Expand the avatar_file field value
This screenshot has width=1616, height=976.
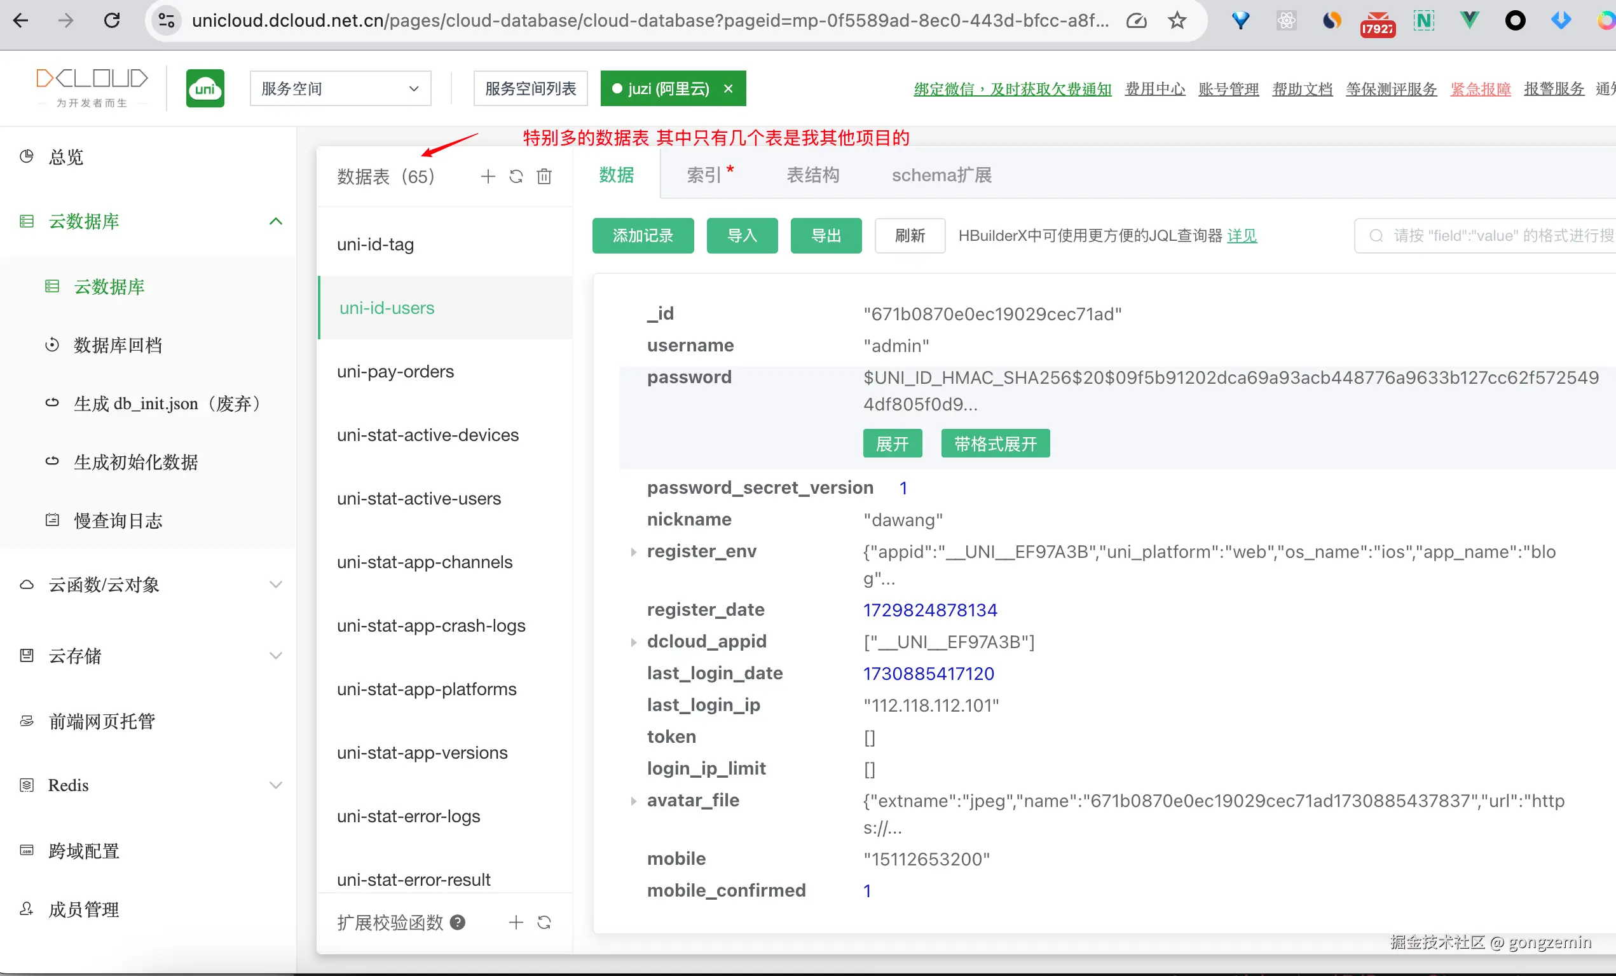pos(633,801)
